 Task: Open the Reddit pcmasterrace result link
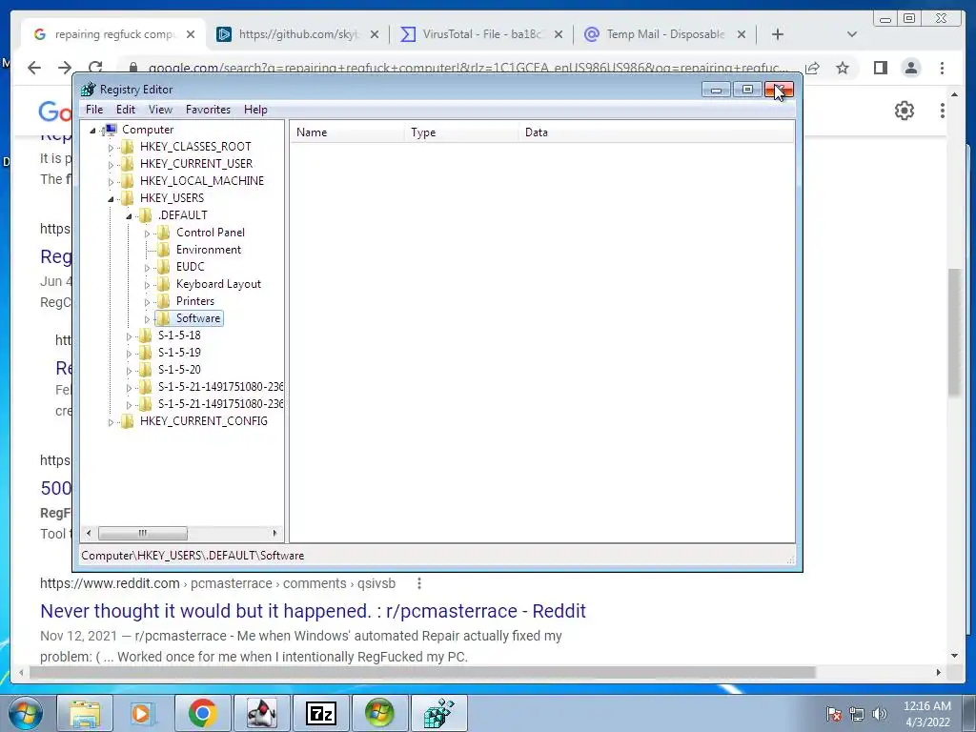click(313, 611)
